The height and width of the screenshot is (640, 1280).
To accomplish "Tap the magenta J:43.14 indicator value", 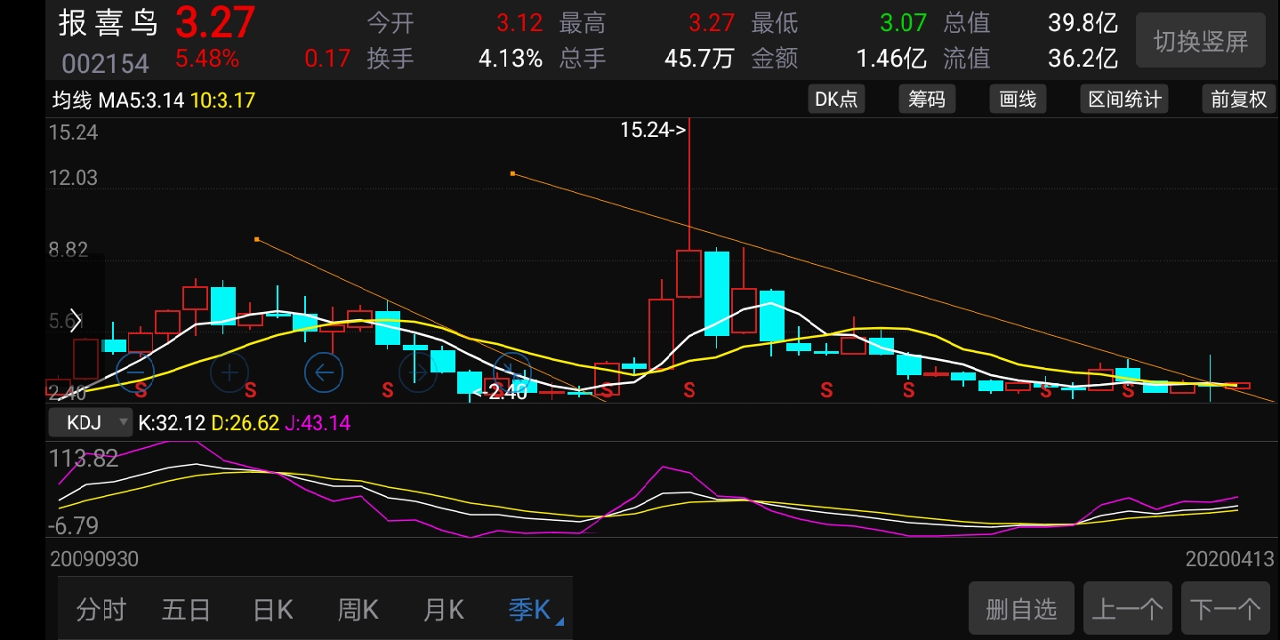I will (x=318, y=423).
